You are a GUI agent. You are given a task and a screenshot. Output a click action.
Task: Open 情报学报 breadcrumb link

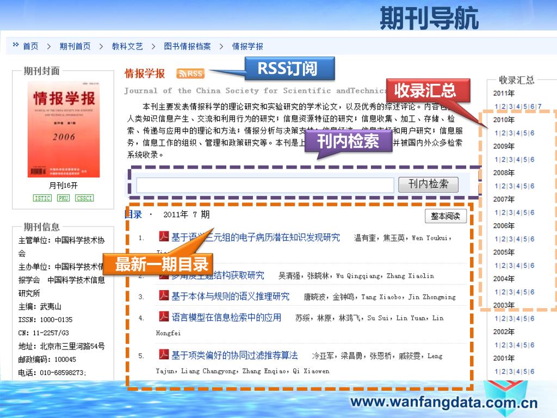click(247, 46)
